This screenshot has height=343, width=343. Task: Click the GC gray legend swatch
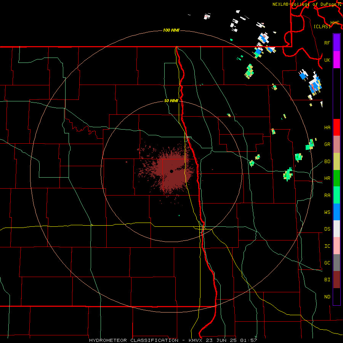pyautogui.click(x=337, y=263)
